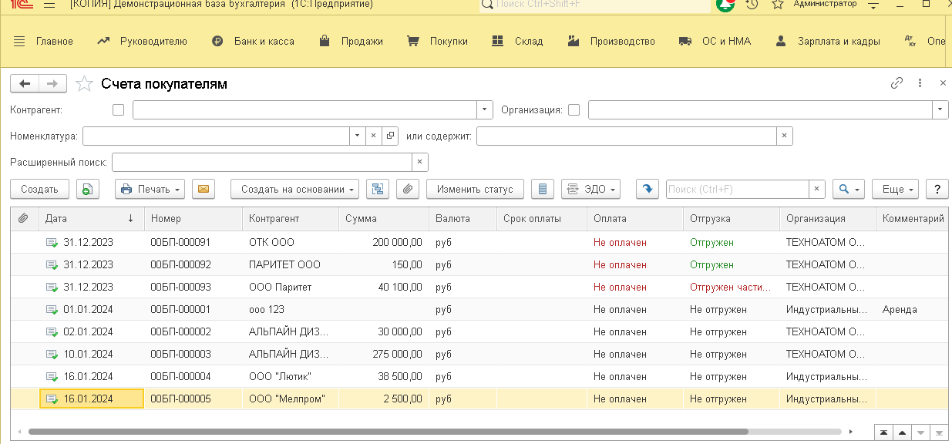Clear the или содержит field
952x444 pixels.
point(784,136)
